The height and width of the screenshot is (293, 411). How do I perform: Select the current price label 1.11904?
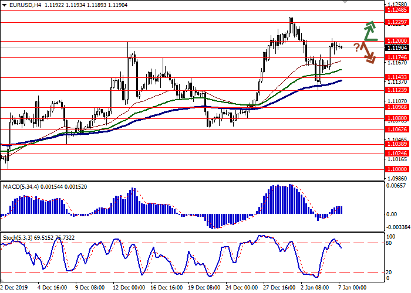(x=397, y=47)
